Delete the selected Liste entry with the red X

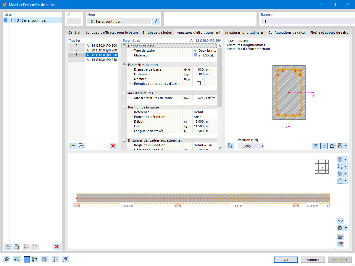pos(57,246)
